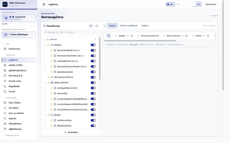Click the sidebar collapse icon in the header
The image size is (230, 143).
[x=44, y=4]
